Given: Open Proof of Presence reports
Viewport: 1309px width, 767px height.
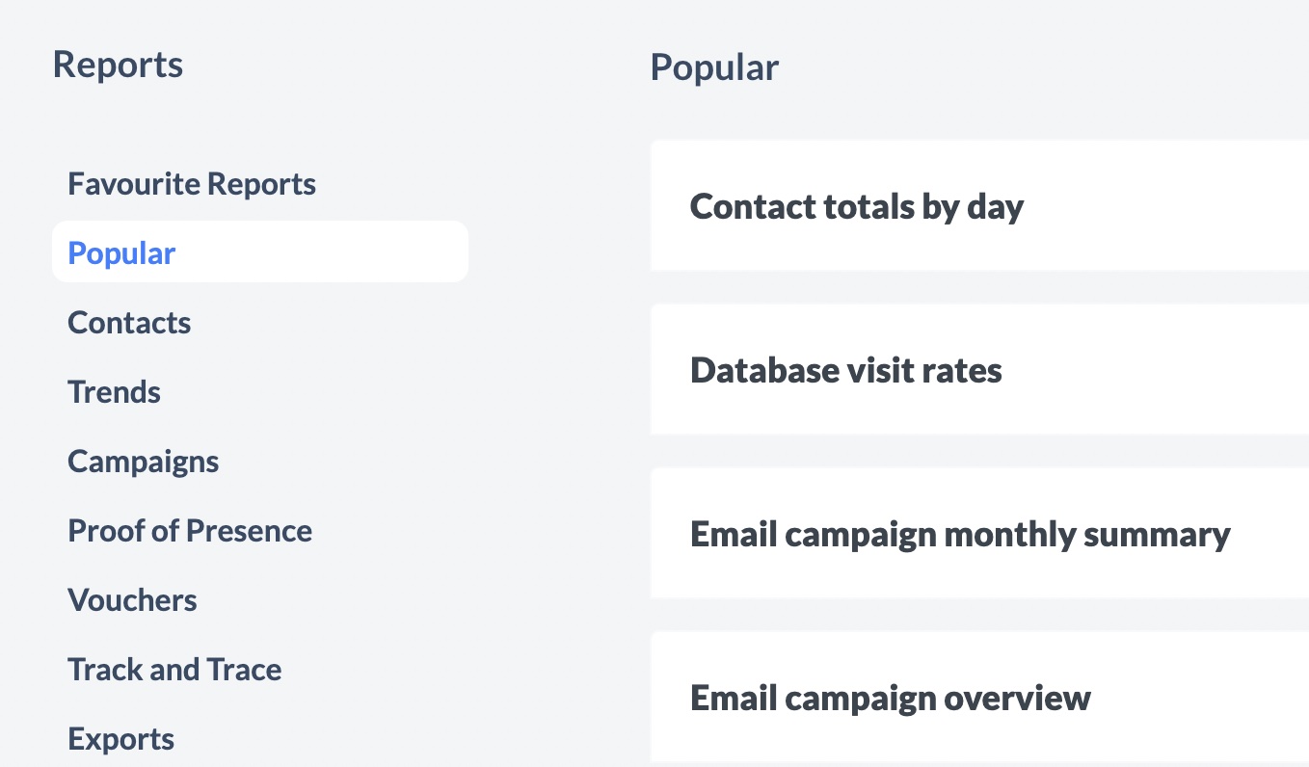Looking at the screenshot, I should [x=190, y=531].
